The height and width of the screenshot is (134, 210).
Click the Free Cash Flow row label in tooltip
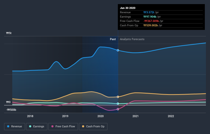130,21
